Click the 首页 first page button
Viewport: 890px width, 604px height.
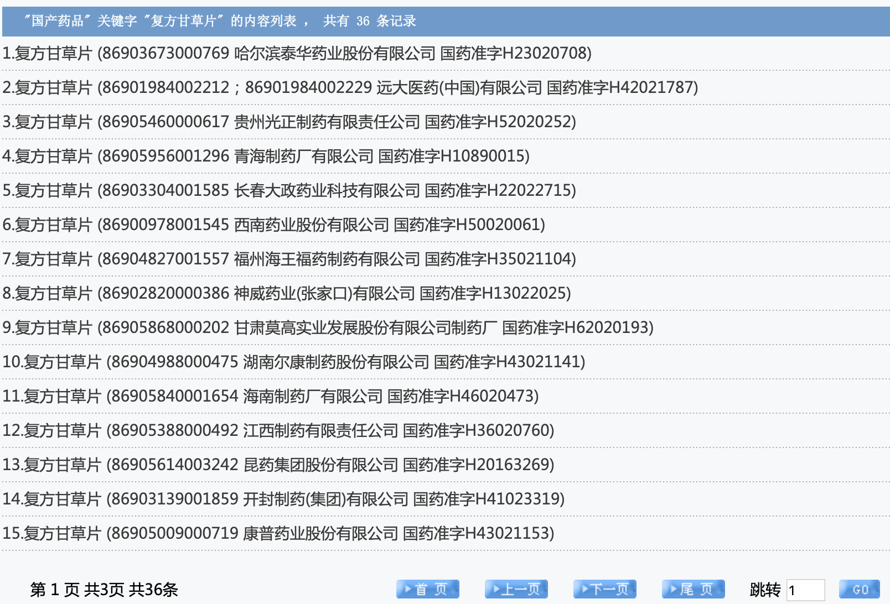[427, 589]
